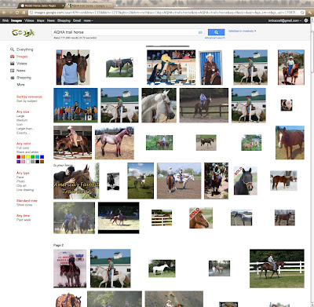Open the black horse with SOLD banner thumbnail
Viewport: 314px width, 307px height.
(x=245, y=181)
